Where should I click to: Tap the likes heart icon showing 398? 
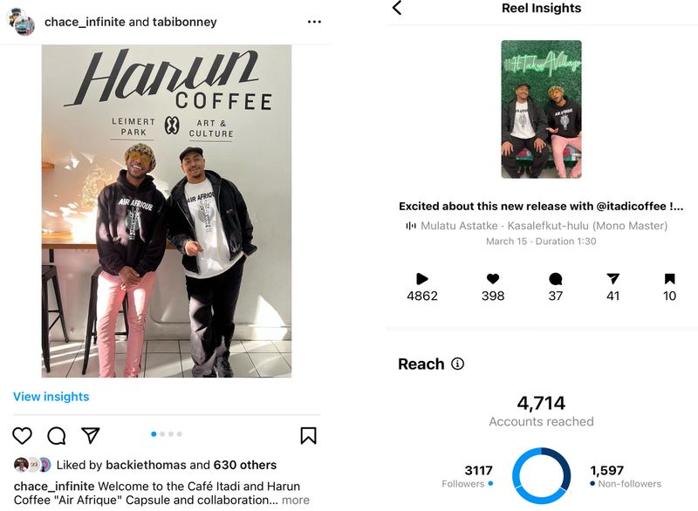[493, 279]
